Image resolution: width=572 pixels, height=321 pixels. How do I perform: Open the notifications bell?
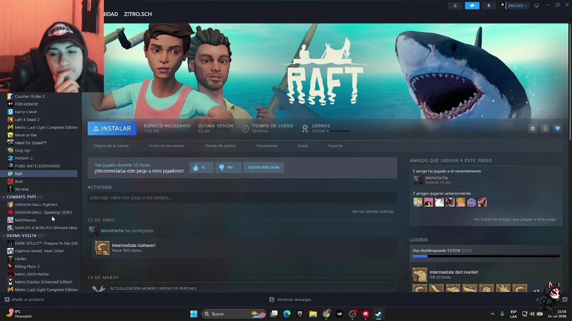[488, 6]
